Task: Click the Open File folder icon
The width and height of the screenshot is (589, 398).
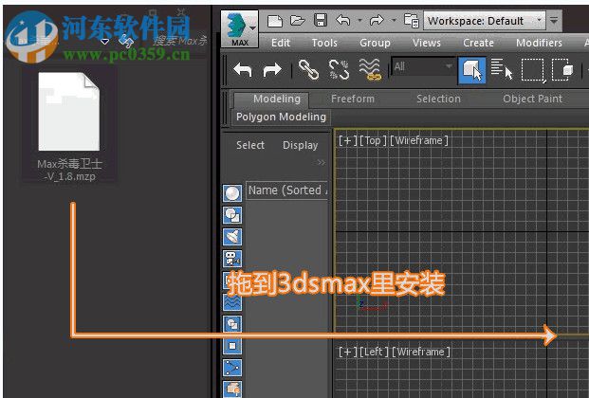Action: point(297,20)
